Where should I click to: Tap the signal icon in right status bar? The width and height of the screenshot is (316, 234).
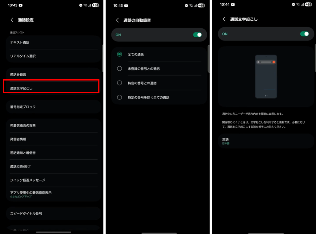click(302, 4)
